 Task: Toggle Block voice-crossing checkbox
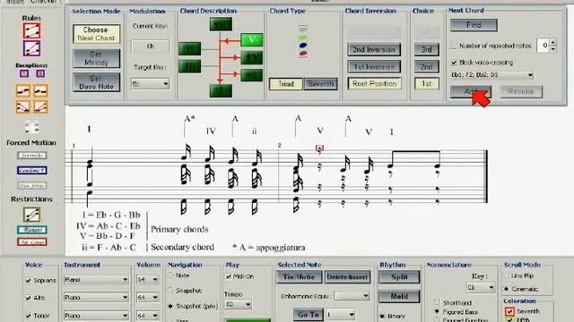click(x=454, y=63)
